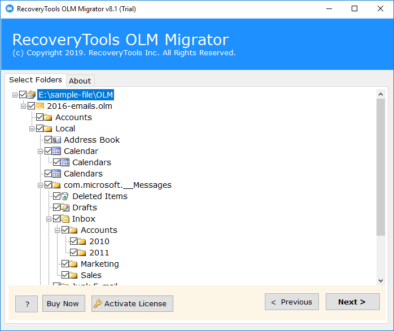Screen dimensions: 394x331
Task: Collapse the com.microsoft.__Messages node
Action: click(x=40, y=186)
